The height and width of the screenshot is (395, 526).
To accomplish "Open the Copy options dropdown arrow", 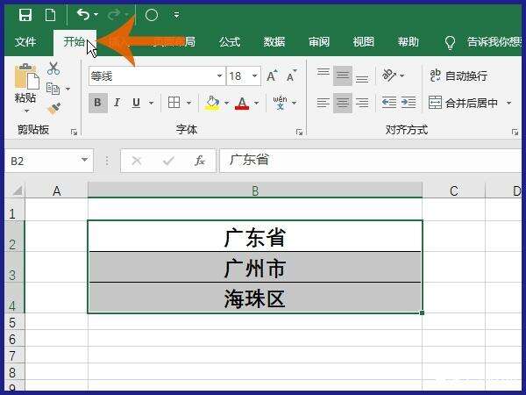I will tap(68, 89).
